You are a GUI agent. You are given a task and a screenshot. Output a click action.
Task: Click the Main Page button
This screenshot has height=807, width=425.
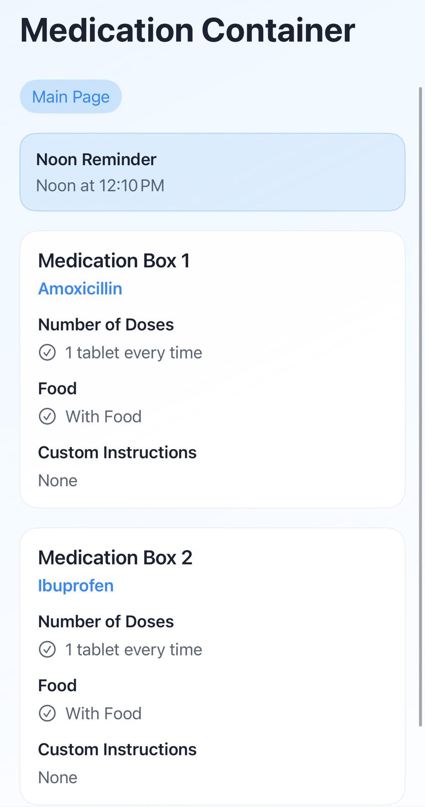point(71,97)
